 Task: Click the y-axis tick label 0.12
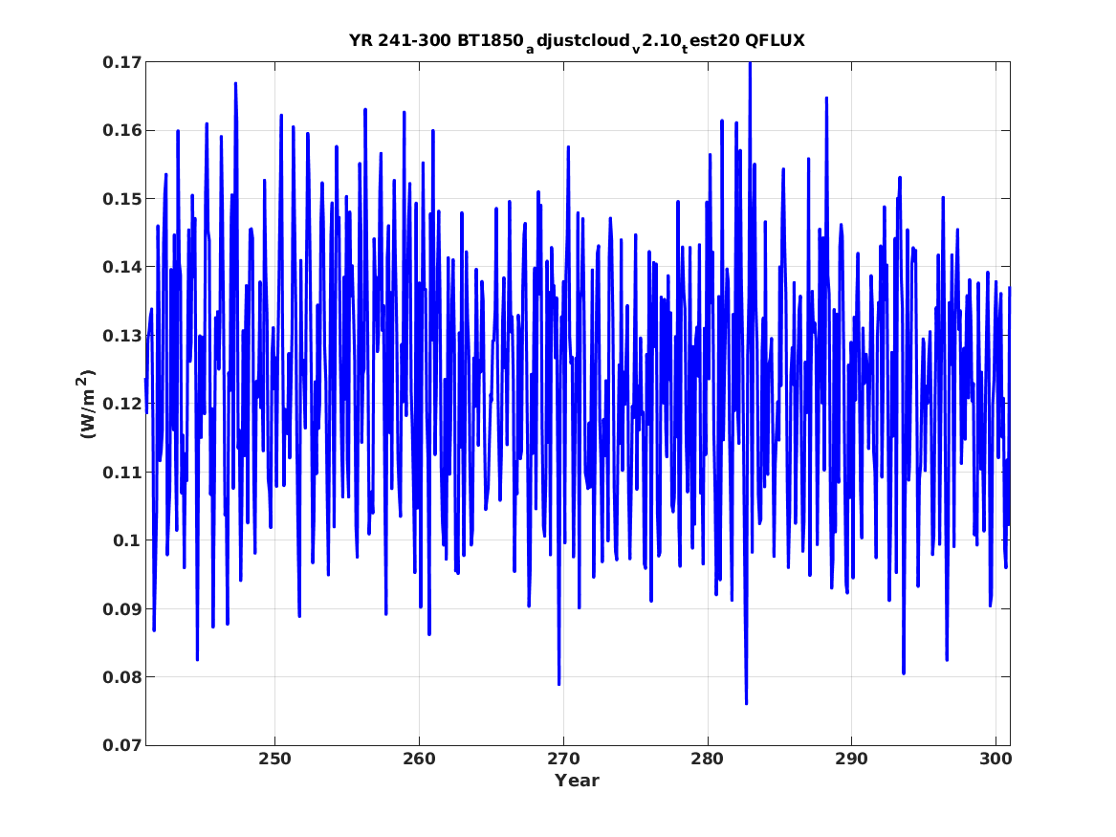pos(121,404)
